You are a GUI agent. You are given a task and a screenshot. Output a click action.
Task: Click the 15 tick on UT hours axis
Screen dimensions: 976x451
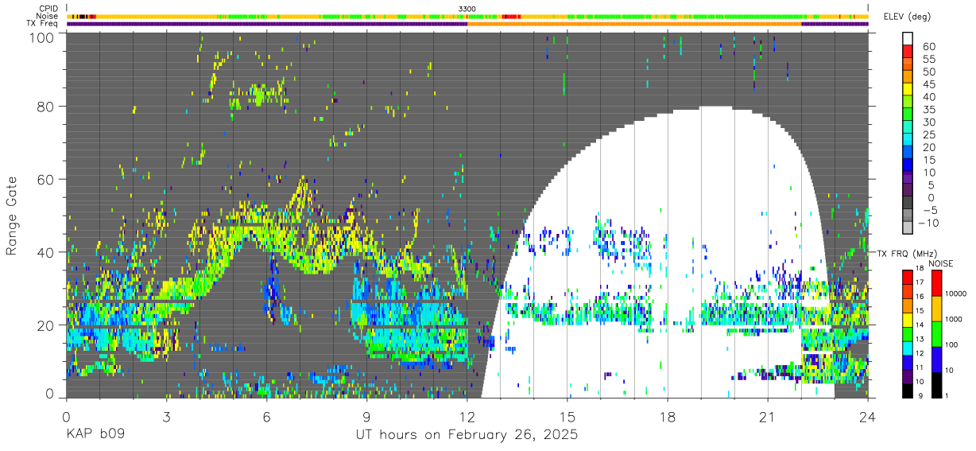[567, 417]
